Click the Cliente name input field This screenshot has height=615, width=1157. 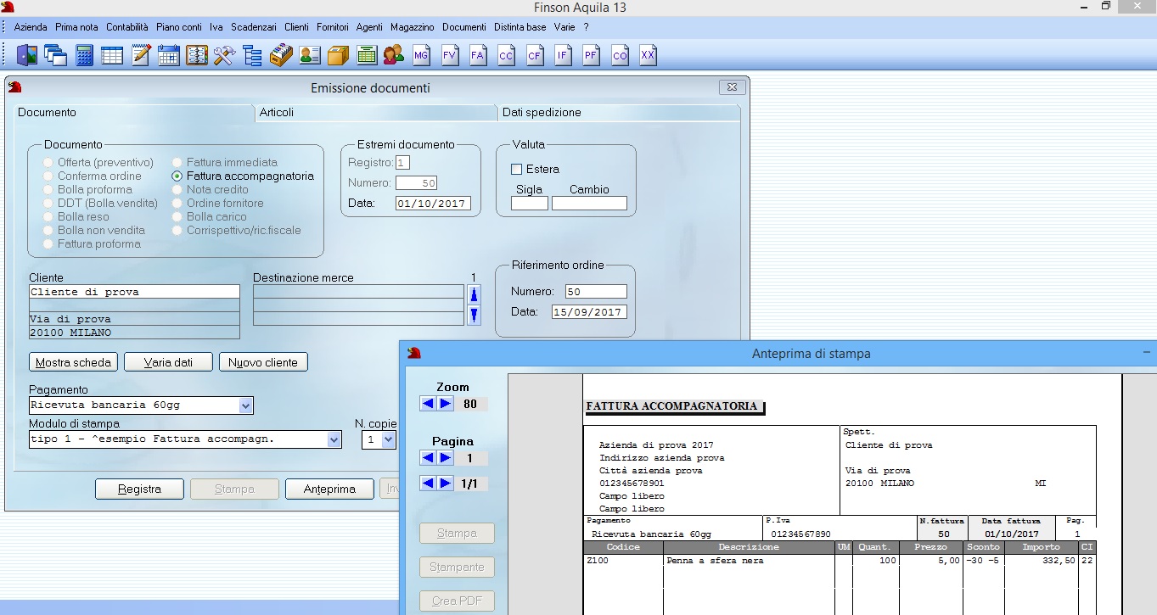click(x=134, y=292)
